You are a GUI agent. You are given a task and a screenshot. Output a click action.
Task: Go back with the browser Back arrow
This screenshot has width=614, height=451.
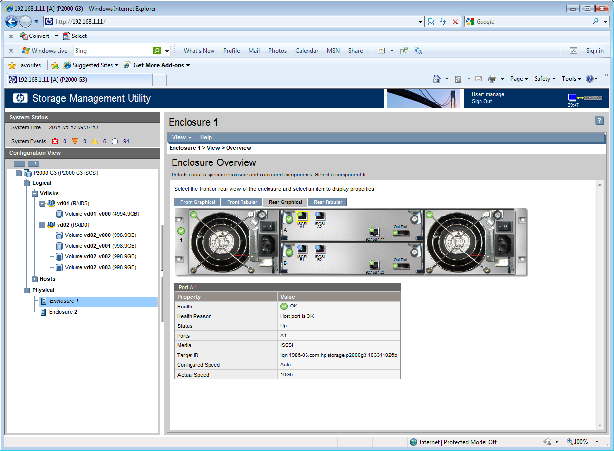pos(12,22)
